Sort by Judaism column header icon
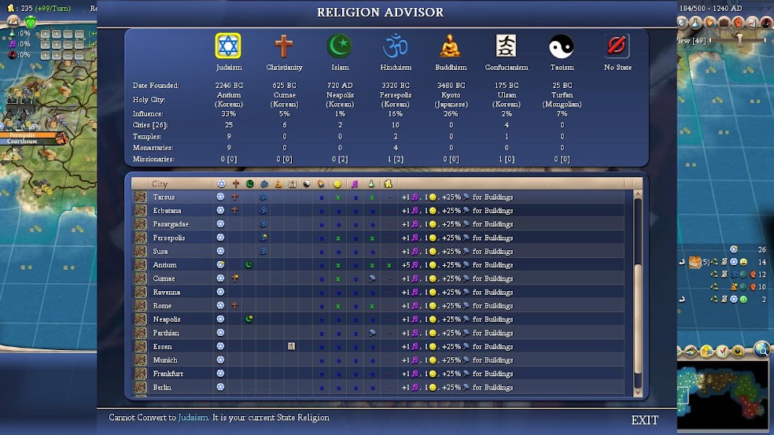Screen dimensions: 774x435 pyautogui.click(x=221, y=184)
